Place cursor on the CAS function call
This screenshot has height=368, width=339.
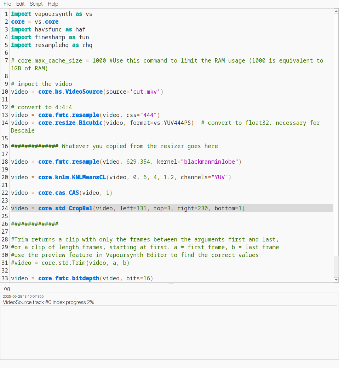(74, 193)
